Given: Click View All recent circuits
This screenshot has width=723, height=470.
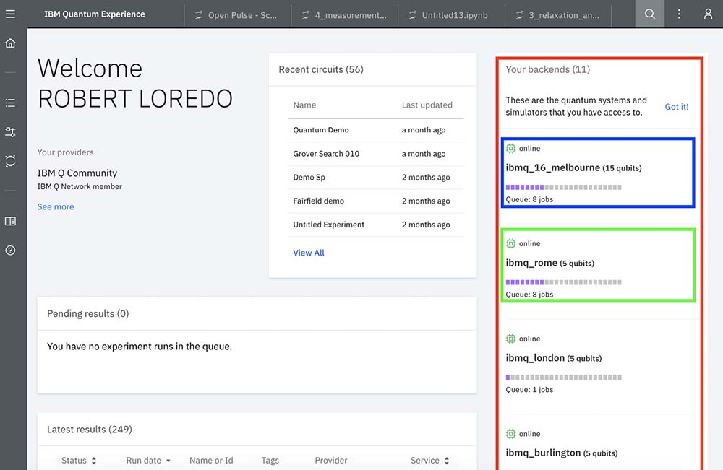Looking at the screenshot, I should coord(309,253).
